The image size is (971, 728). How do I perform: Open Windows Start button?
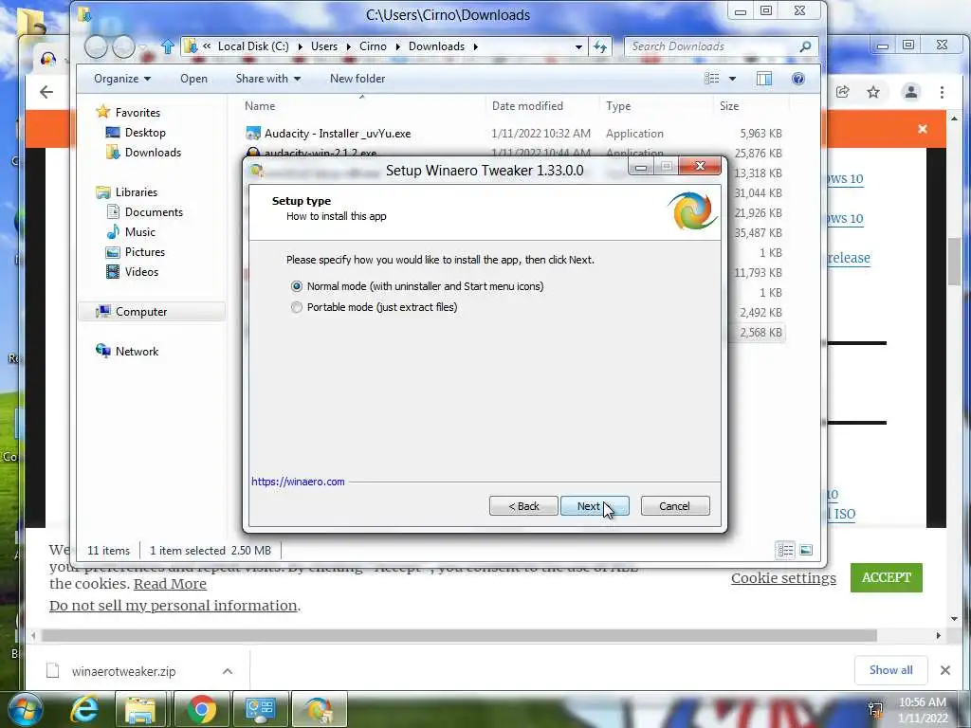pos(25,709)
